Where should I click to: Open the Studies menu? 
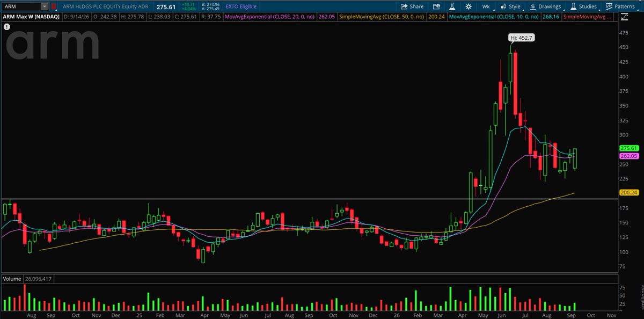coord(585,6)
